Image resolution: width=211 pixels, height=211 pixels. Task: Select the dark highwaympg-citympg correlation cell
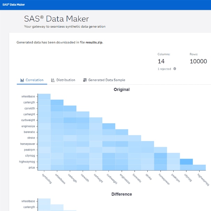coord(186,161)
